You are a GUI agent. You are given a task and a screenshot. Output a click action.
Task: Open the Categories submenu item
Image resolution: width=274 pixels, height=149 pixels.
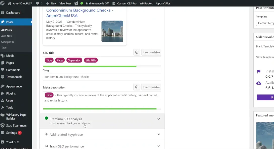tap(8, 42)
